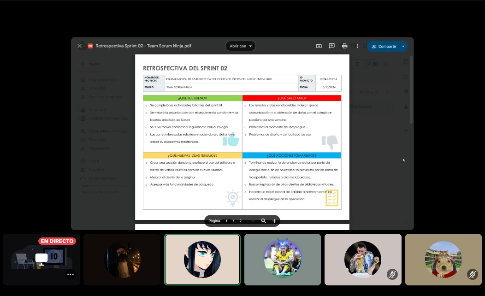Viewport: 485px width, 296px height.
Task: Zoom in with the plus icon
Action: pyautogui.click(x=274, y=221)
